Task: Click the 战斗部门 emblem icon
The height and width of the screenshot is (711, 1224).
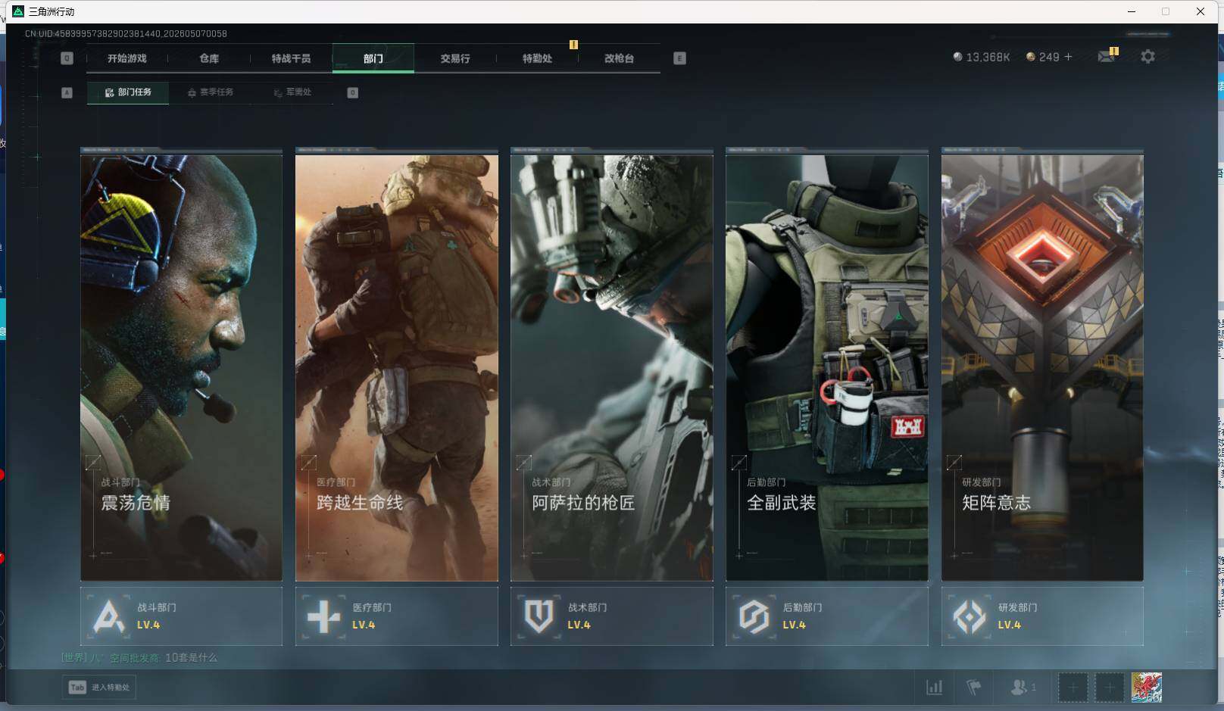Action: 108,616
